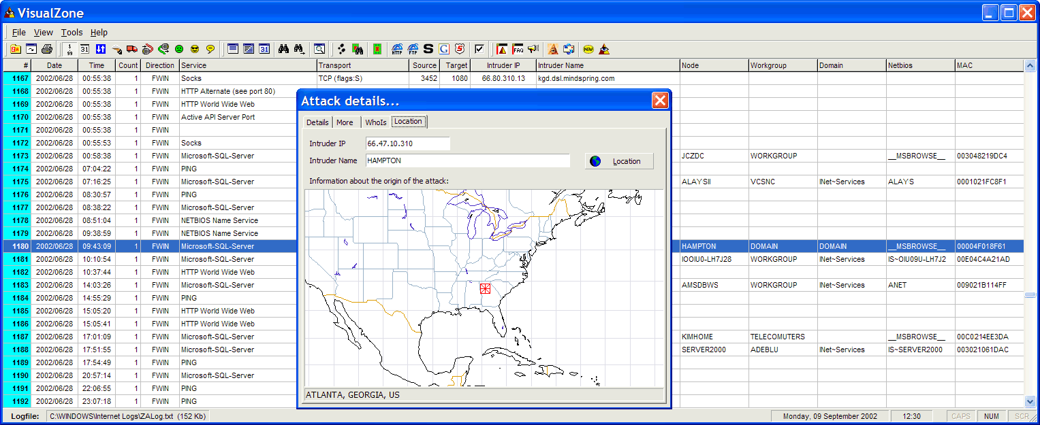
Task: Open the FAQ toolbar icon
Action: 518,49
